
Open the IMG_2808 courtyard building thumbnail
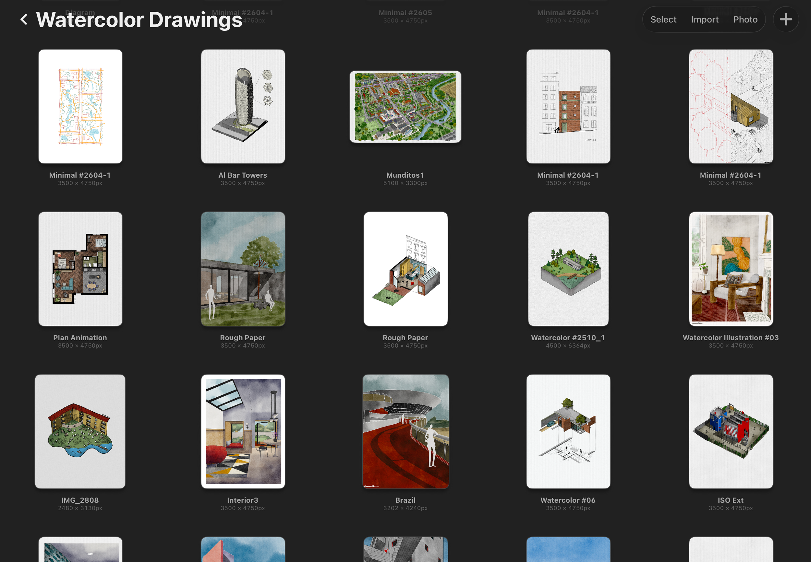tap(80, 431)
